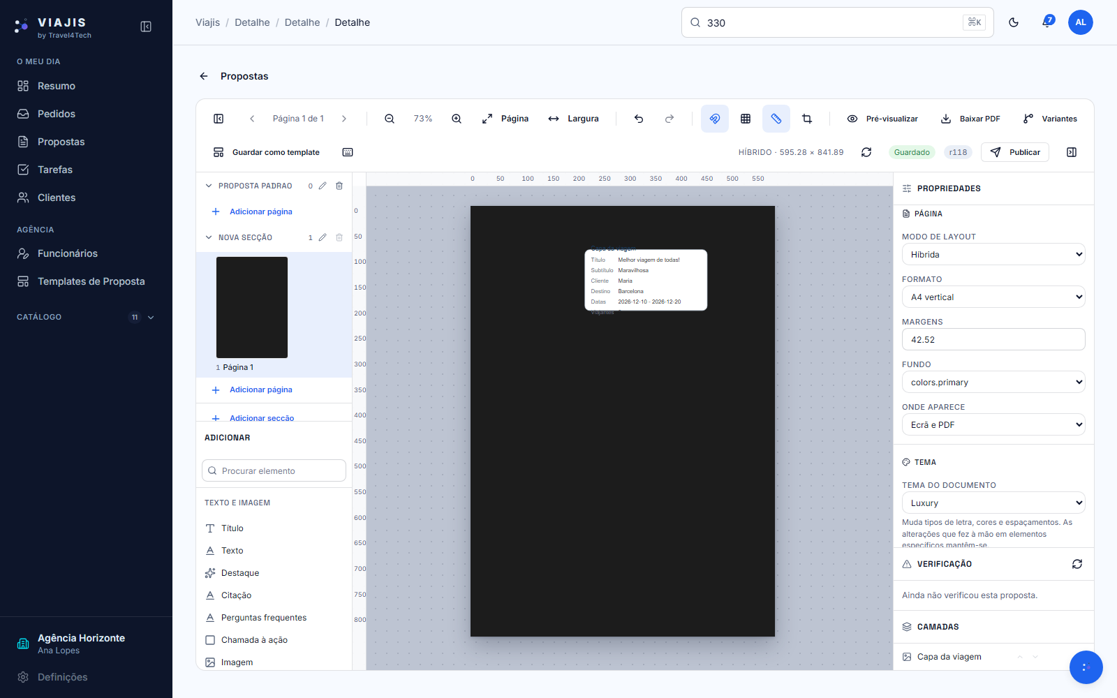
Task: Delete PROPOSTA PADRAO trash icon
Action: (339, 186)
